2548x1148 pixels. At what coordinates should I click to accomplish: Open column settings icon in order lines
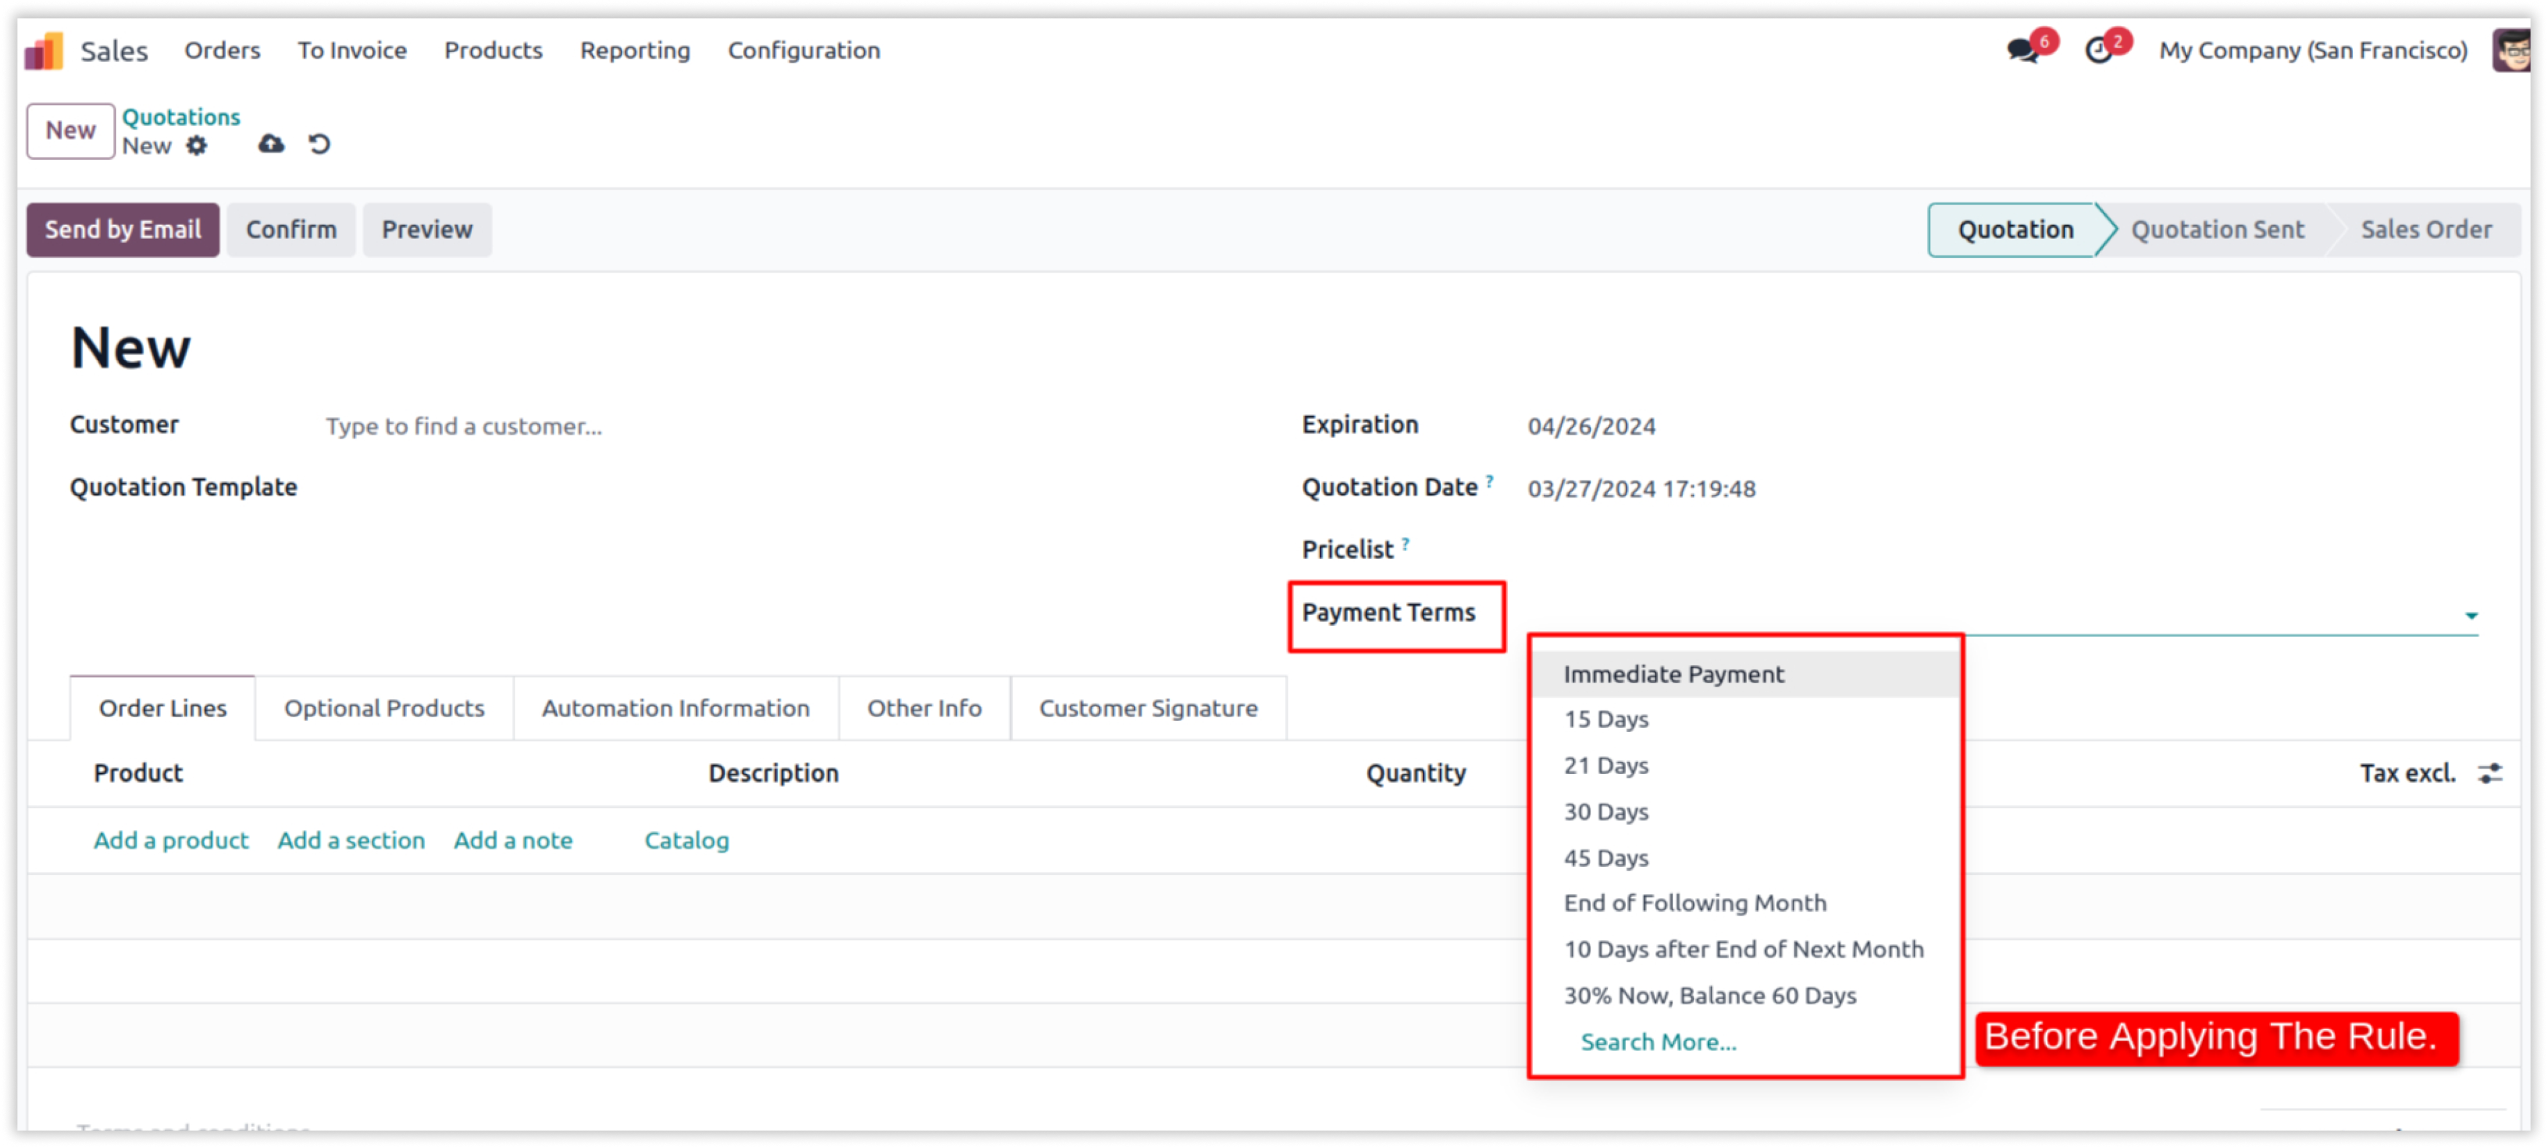pos(2490,773)
